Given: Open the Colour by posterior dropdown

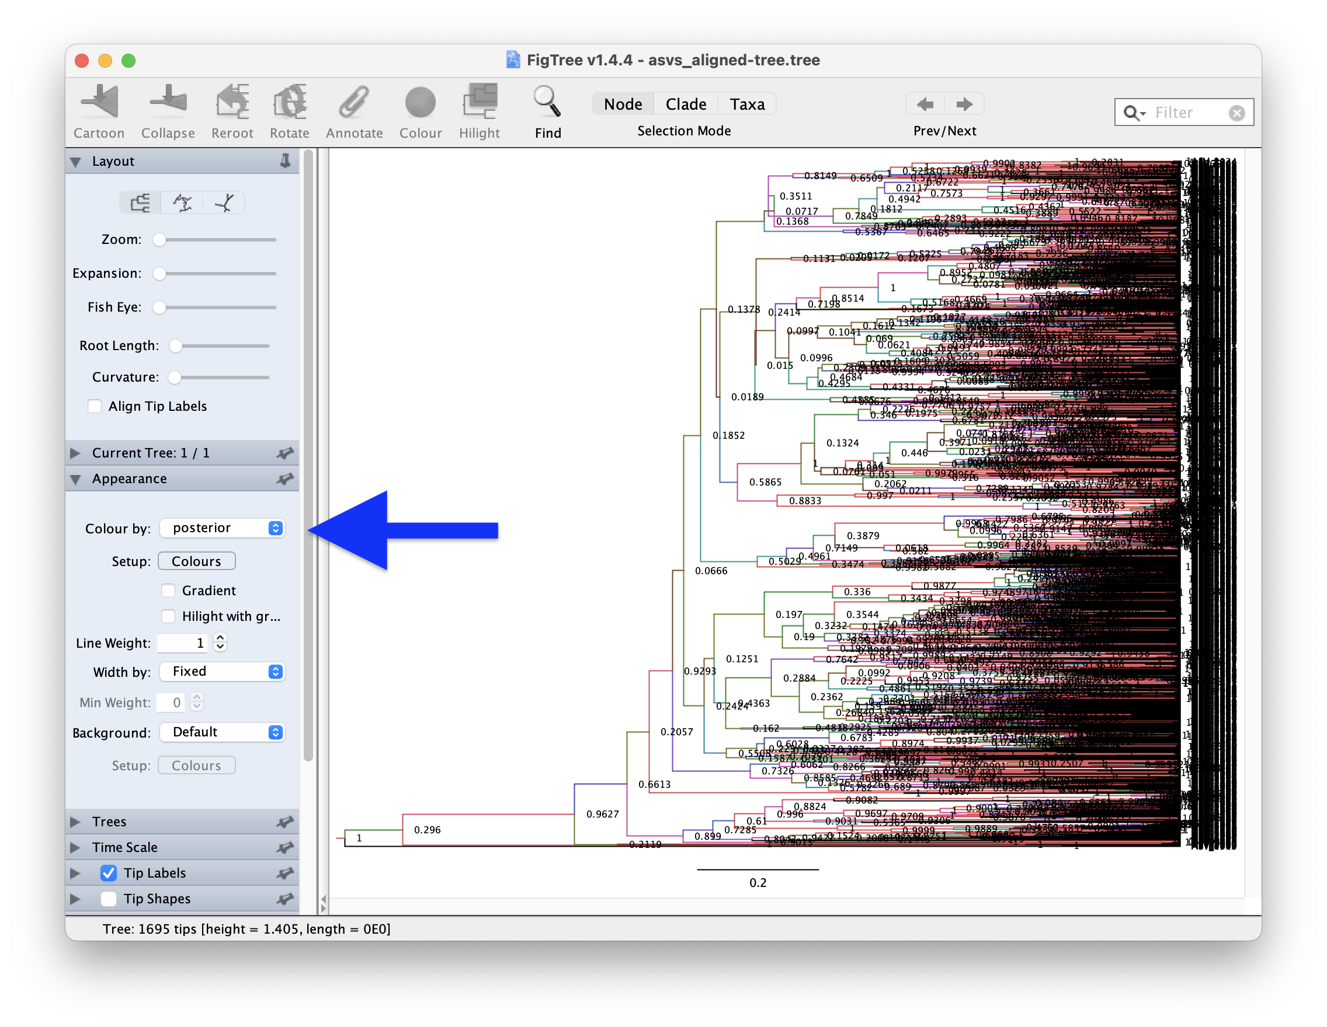Looking at the screenshot, I should pos(223,528).
